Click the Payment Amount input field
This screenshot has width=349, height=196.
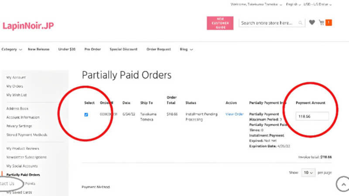[312, 116]
